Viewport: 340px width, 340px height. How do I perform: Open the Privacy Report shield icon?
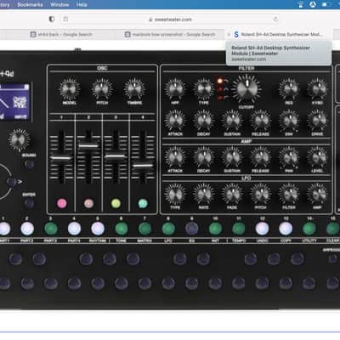pos(52,20)
